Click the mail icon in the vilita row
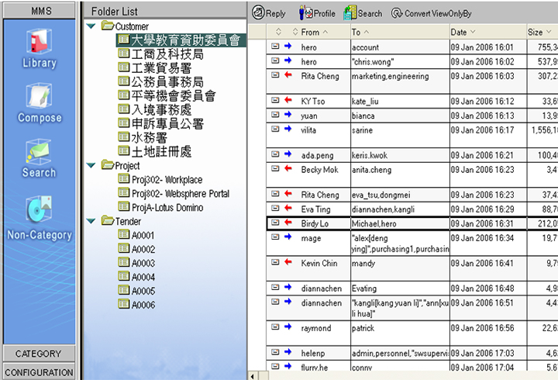 pyautogui.click(x=275, y=129)
